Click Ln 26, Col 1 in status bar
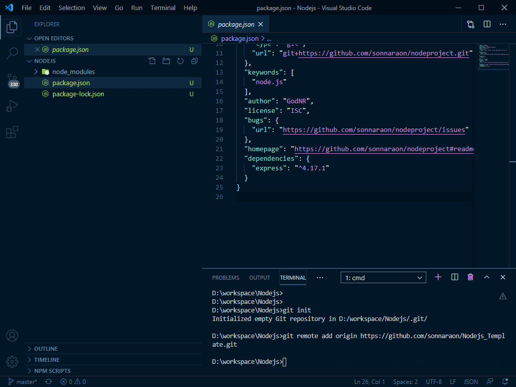The height and width of the screenshot is (387, 516). click(369, 382)
